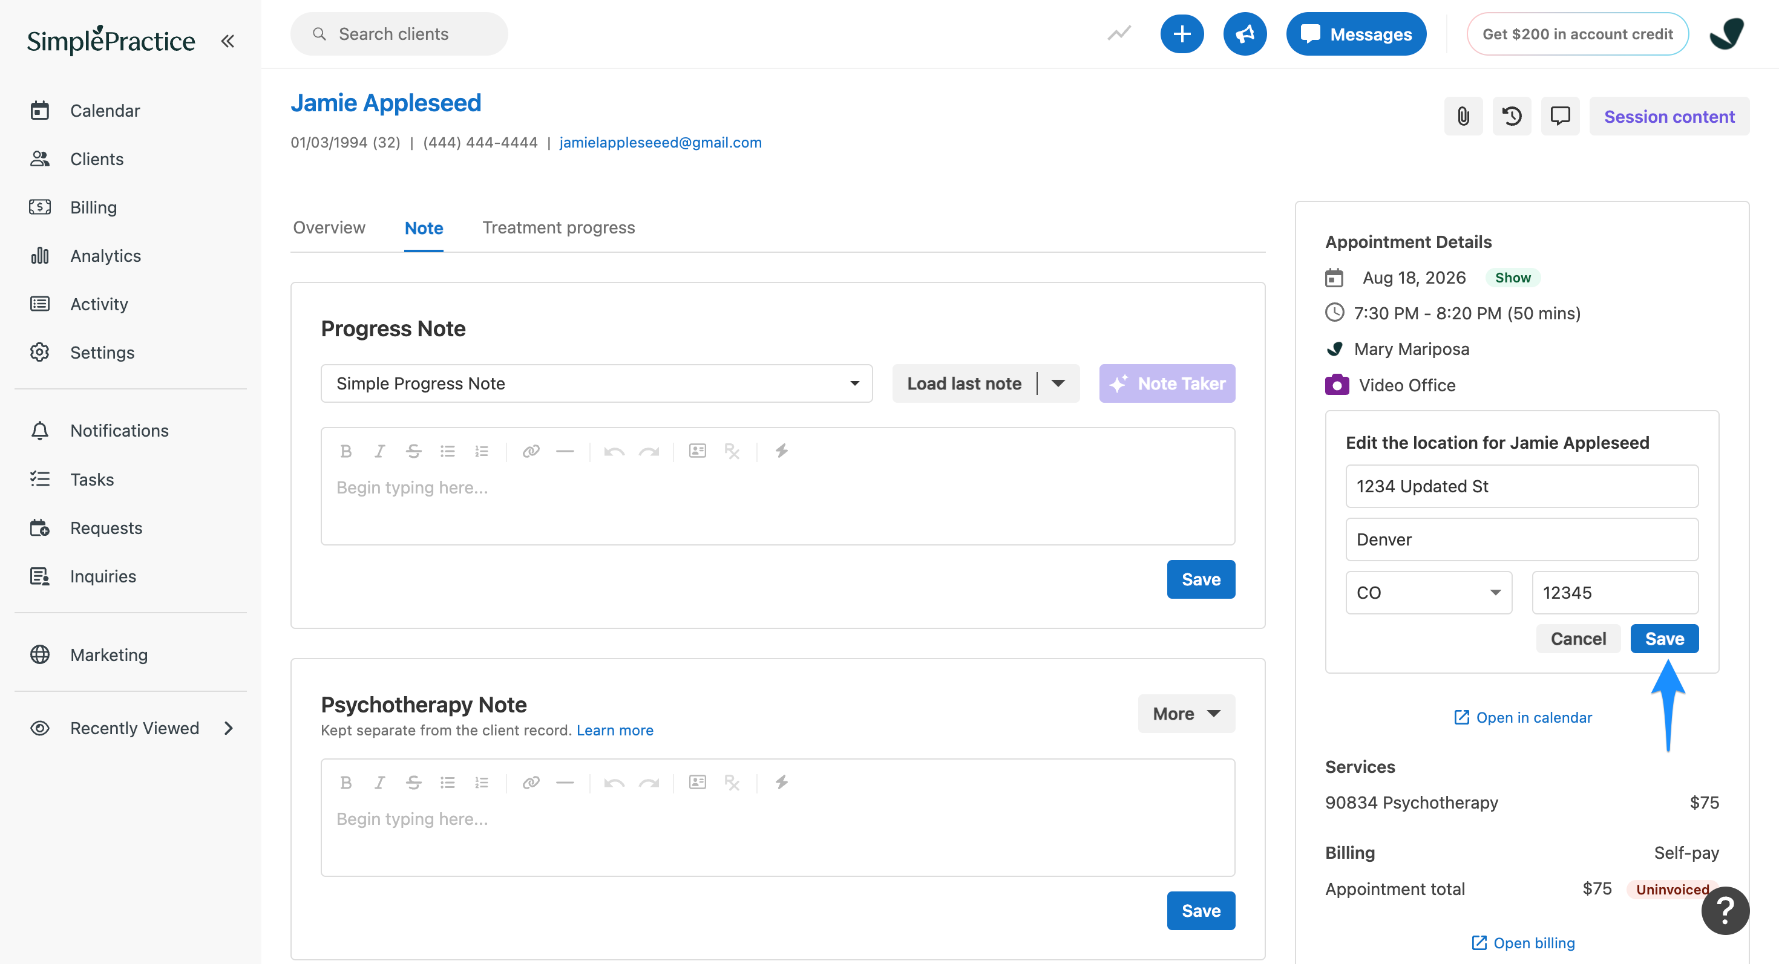Click undo in the Progress Note editor
The height and width of the screenshot is (964, 1779).
coord(614,451)
